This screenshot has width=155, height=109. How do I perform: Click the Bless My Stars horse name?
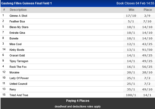19,27
